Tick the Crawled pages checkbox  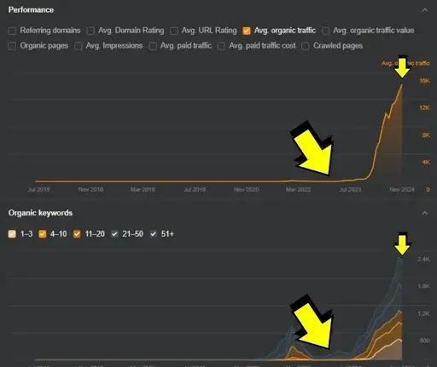[x=306, y=46]
